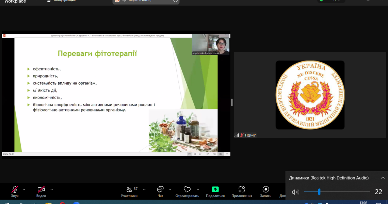Image resolution: width=388 pixels, height=204 pixels.
Task: Click bullet text ефективність
Action: pyautogui.click(x=47, y=69)
